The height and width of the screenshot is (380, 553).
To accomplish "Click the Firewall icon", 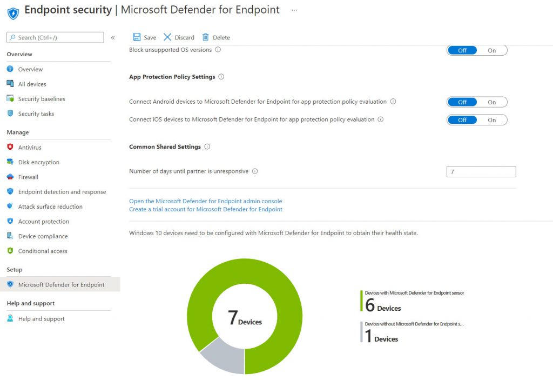I will 10,177.
